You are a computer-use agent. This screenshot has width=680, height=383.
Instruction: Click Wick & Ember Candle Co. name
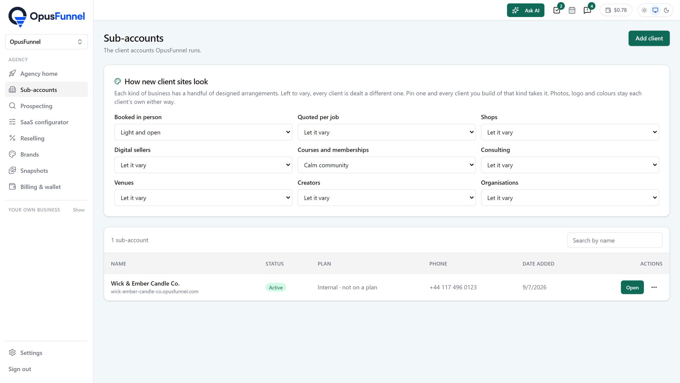point(145,283)
